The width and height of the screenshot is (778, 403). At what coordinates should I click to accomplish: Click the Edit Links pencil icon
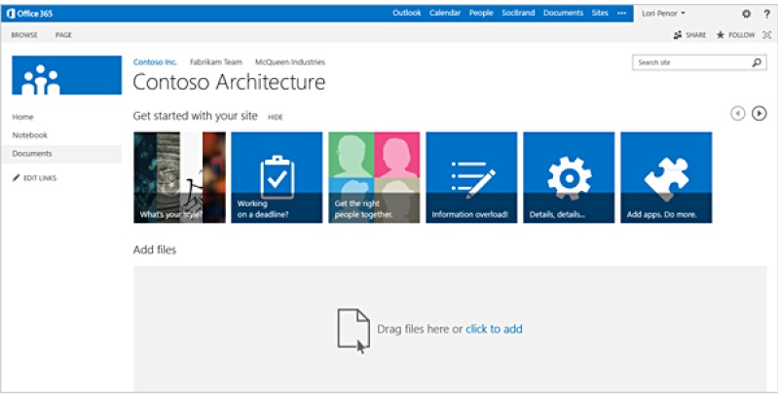coord(16,178)
